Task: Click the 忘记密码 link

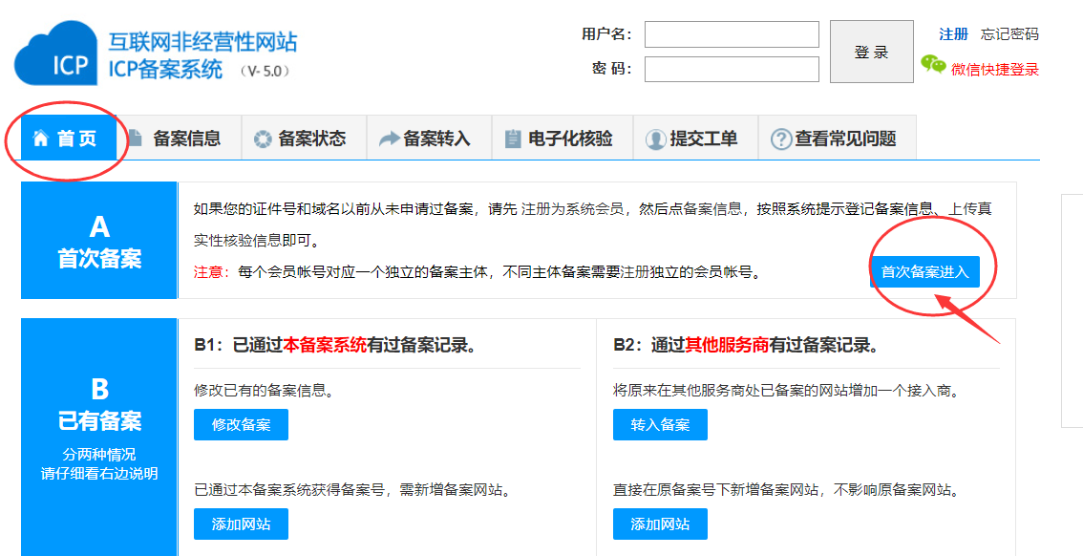Action: pyautogui.click(x=1009, y=34)
